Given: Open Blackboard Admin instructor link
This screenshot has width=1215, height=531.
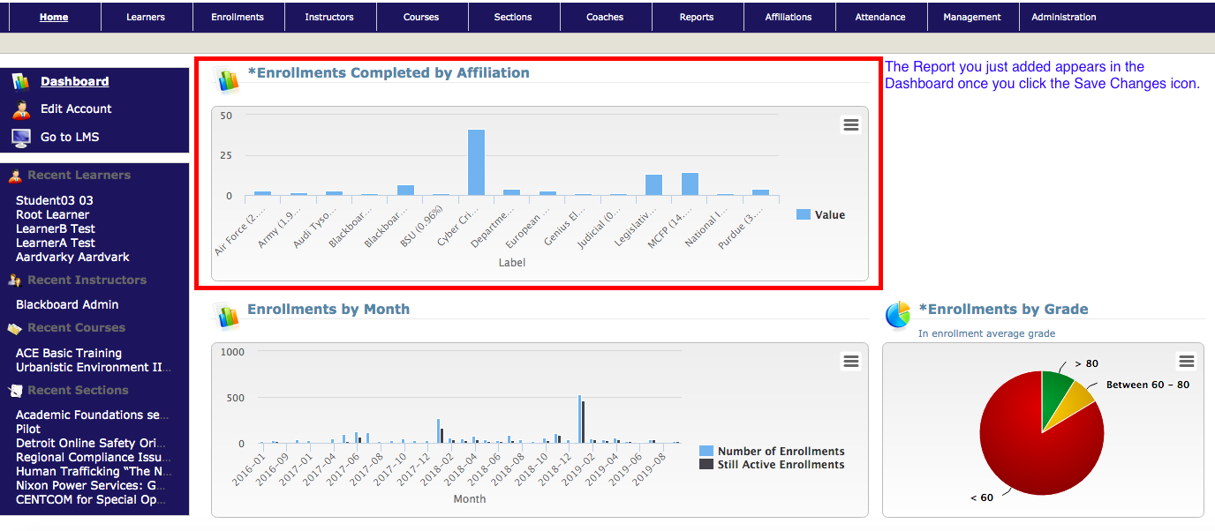Looking at the screenshot, I should (x=67, y=304).
